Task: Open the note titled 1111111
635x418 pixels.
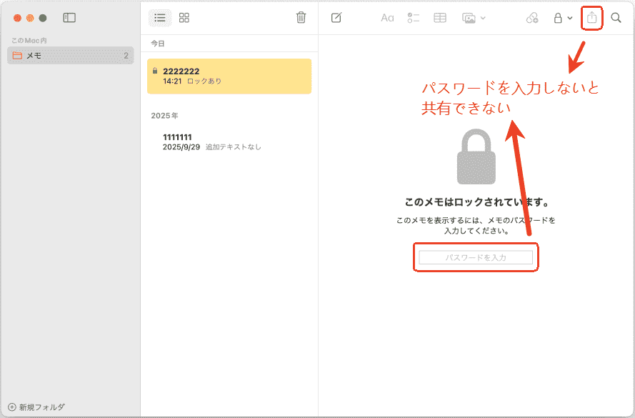Action: (x=229, y=141)
